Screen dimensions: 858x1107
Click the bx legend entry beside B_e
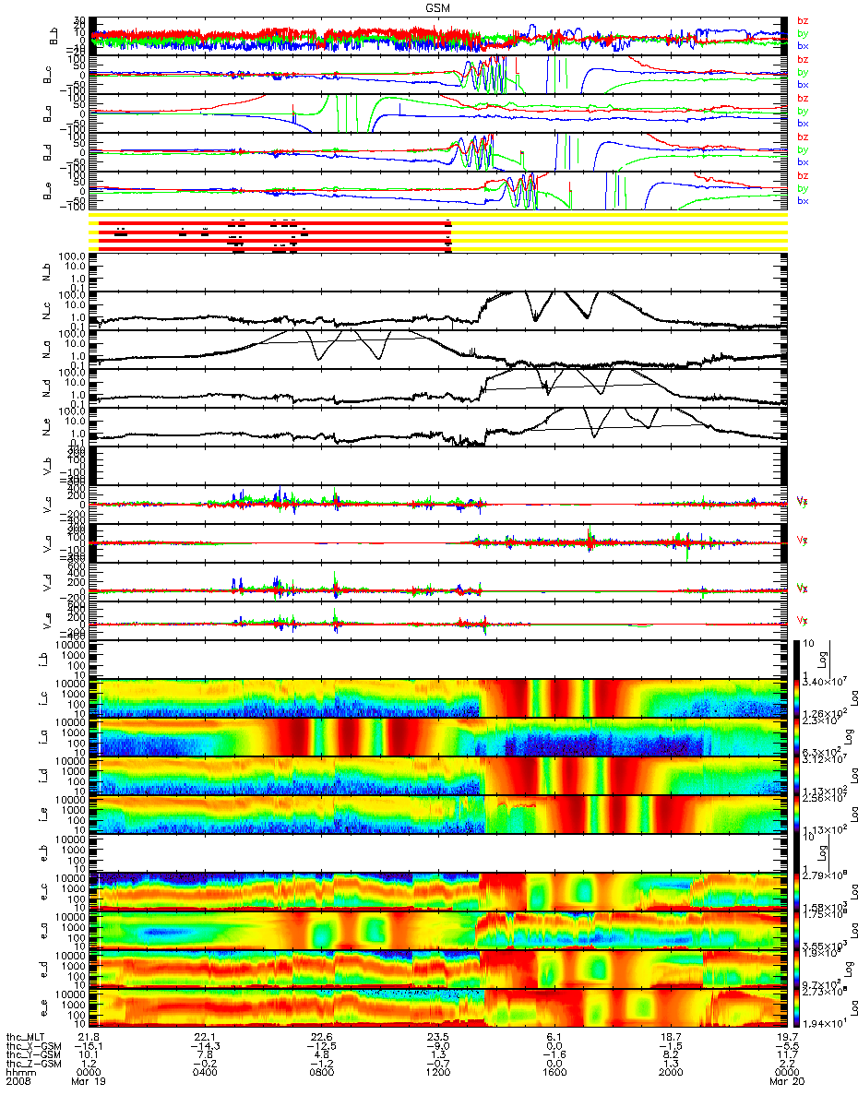pos(803,201)
